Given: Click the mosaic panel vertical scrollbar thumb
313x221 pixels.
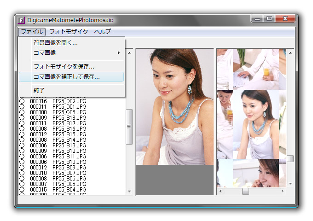Looking at the screenshot, I should 290,159.
